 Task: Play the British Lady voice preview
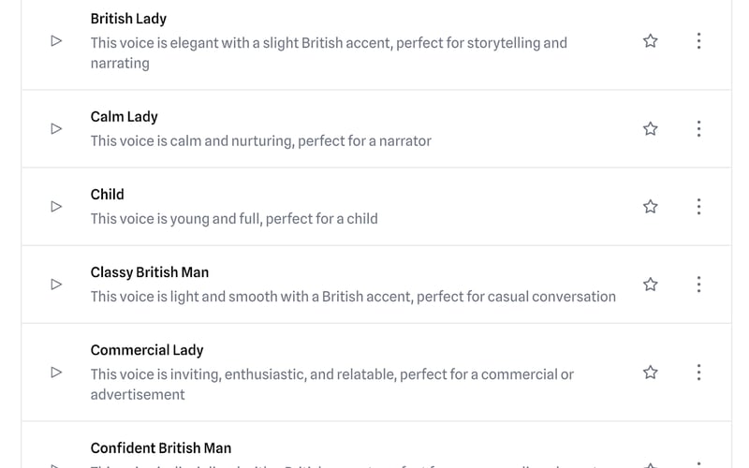tap(56, 40)
